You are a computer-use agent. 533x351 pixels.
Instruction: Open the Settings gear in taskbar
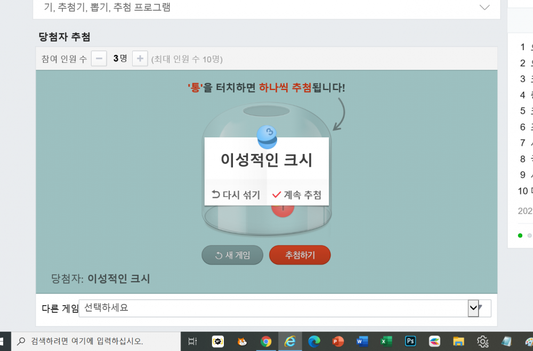[482, 341]
